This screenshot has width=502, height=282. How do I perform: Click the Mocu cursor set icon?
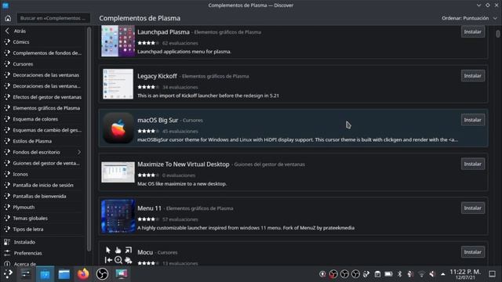[x=118, y=255]
